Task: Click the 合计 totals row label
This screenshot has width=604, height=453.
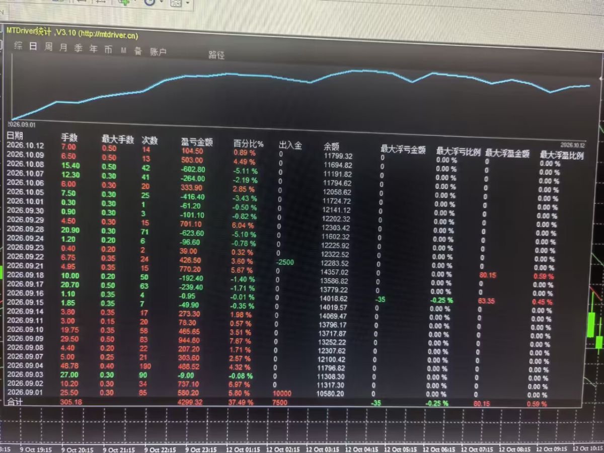Action: [x=15, y=402]
